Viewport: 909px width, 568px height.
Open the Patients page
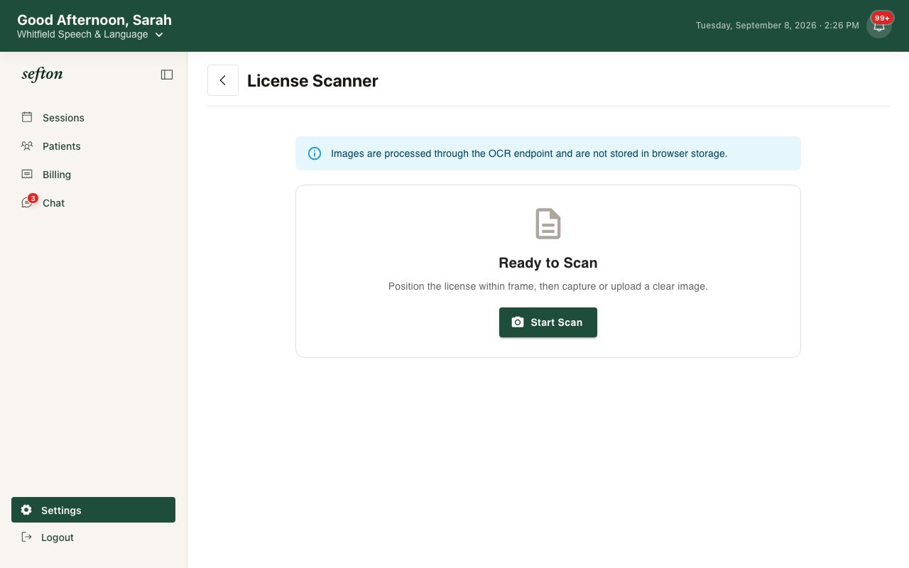tap(93, 146)
